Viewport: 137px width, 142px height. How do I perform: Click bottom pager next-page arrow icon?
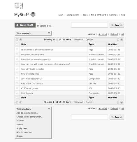118,102
